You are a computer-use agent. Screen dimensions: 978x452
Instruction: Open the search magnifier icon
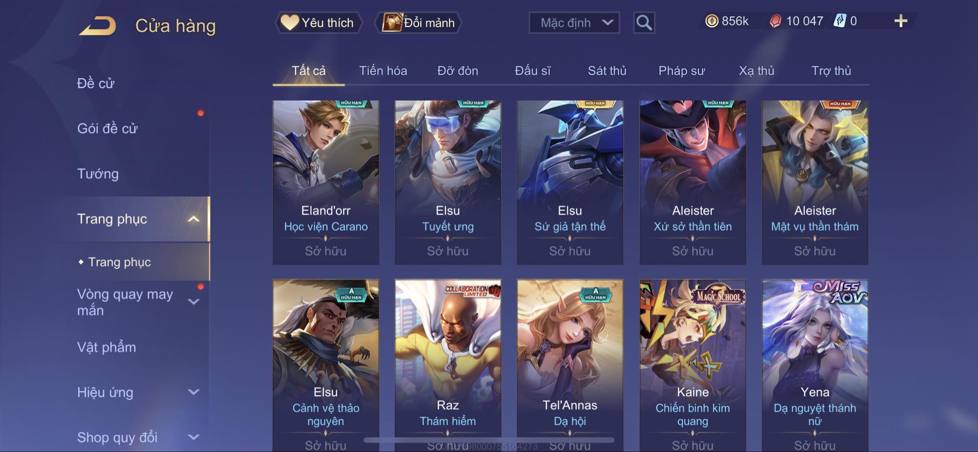click(x=644, y=22)
